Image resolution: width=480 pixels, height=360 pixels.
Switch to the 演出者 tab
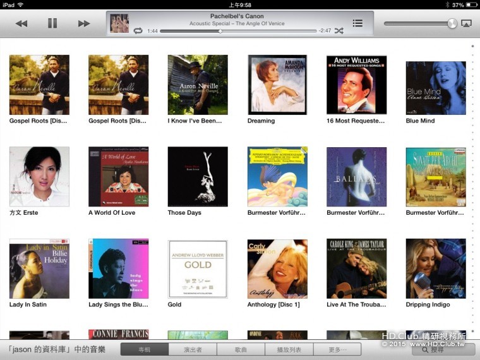(x=193, y=349)
